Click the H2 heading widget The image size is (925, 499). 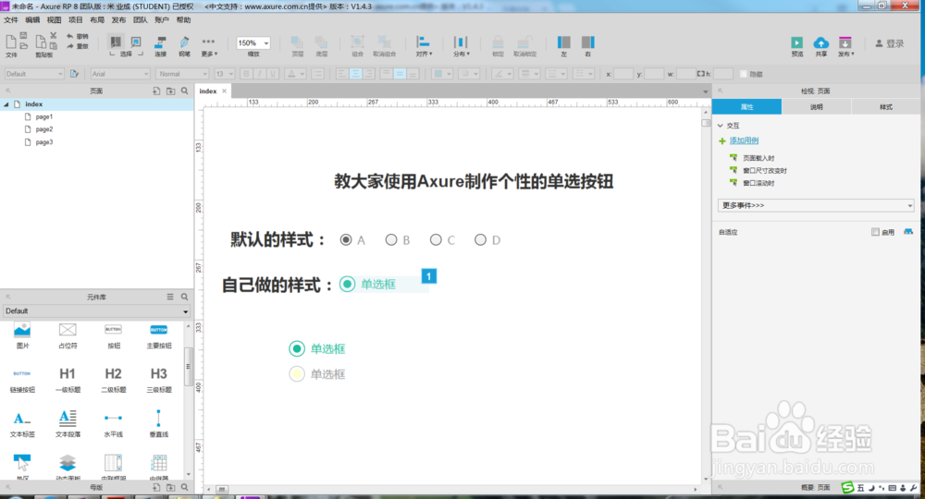113,380
